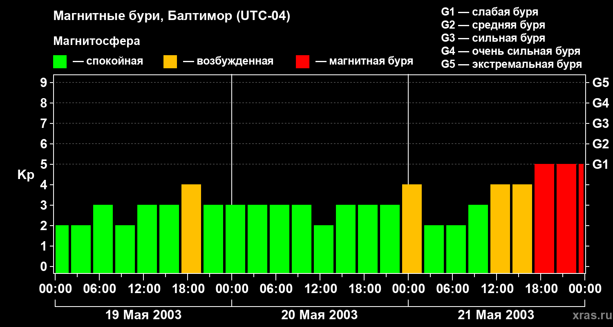Click the green спокойная legend swatch
This screenshot has width=613, height=327.
pos(60,62)
